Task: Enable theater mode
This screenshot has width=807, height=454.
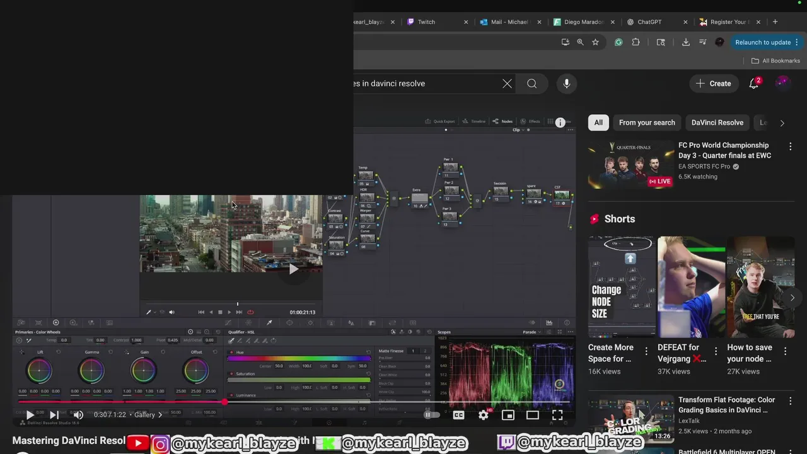Action: click(x=533, y=415)
